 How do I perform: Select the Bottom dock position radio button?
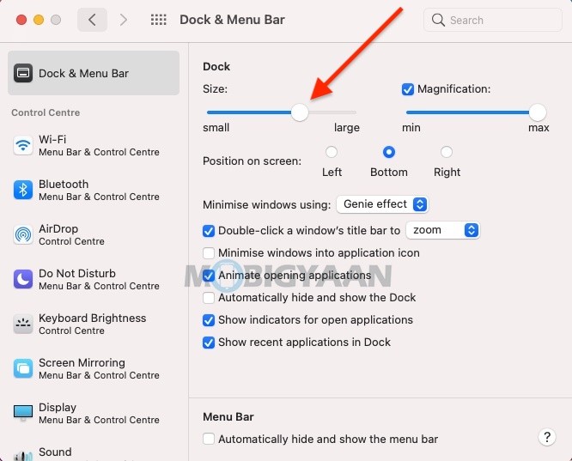click(x=389, y=152)
